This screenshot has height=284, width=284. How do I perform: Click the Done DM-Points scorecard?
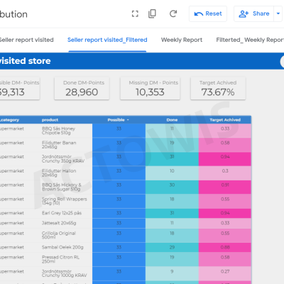coord(82,89)
